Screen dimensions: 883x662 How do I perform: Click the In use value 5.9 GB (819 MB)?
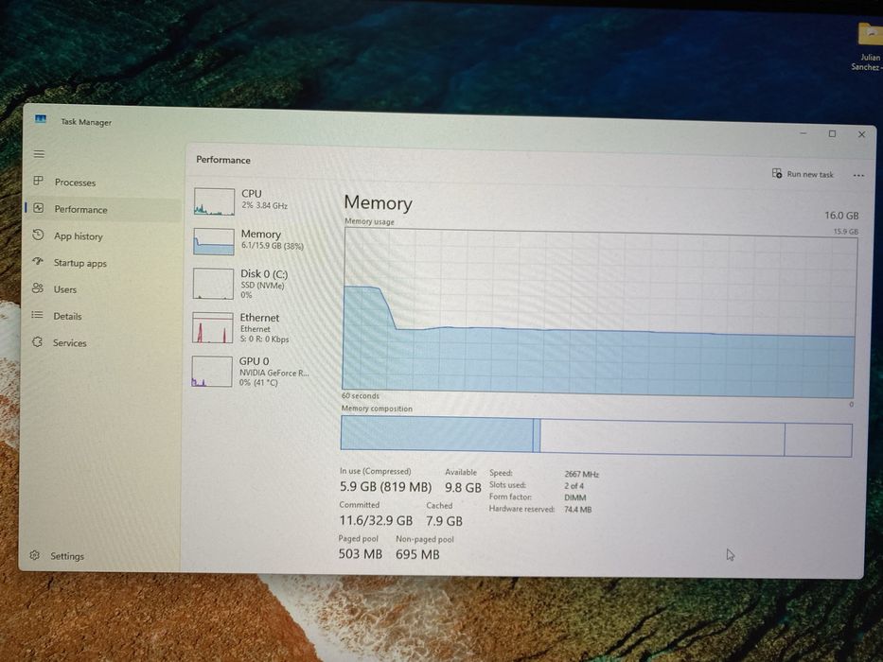385,486
